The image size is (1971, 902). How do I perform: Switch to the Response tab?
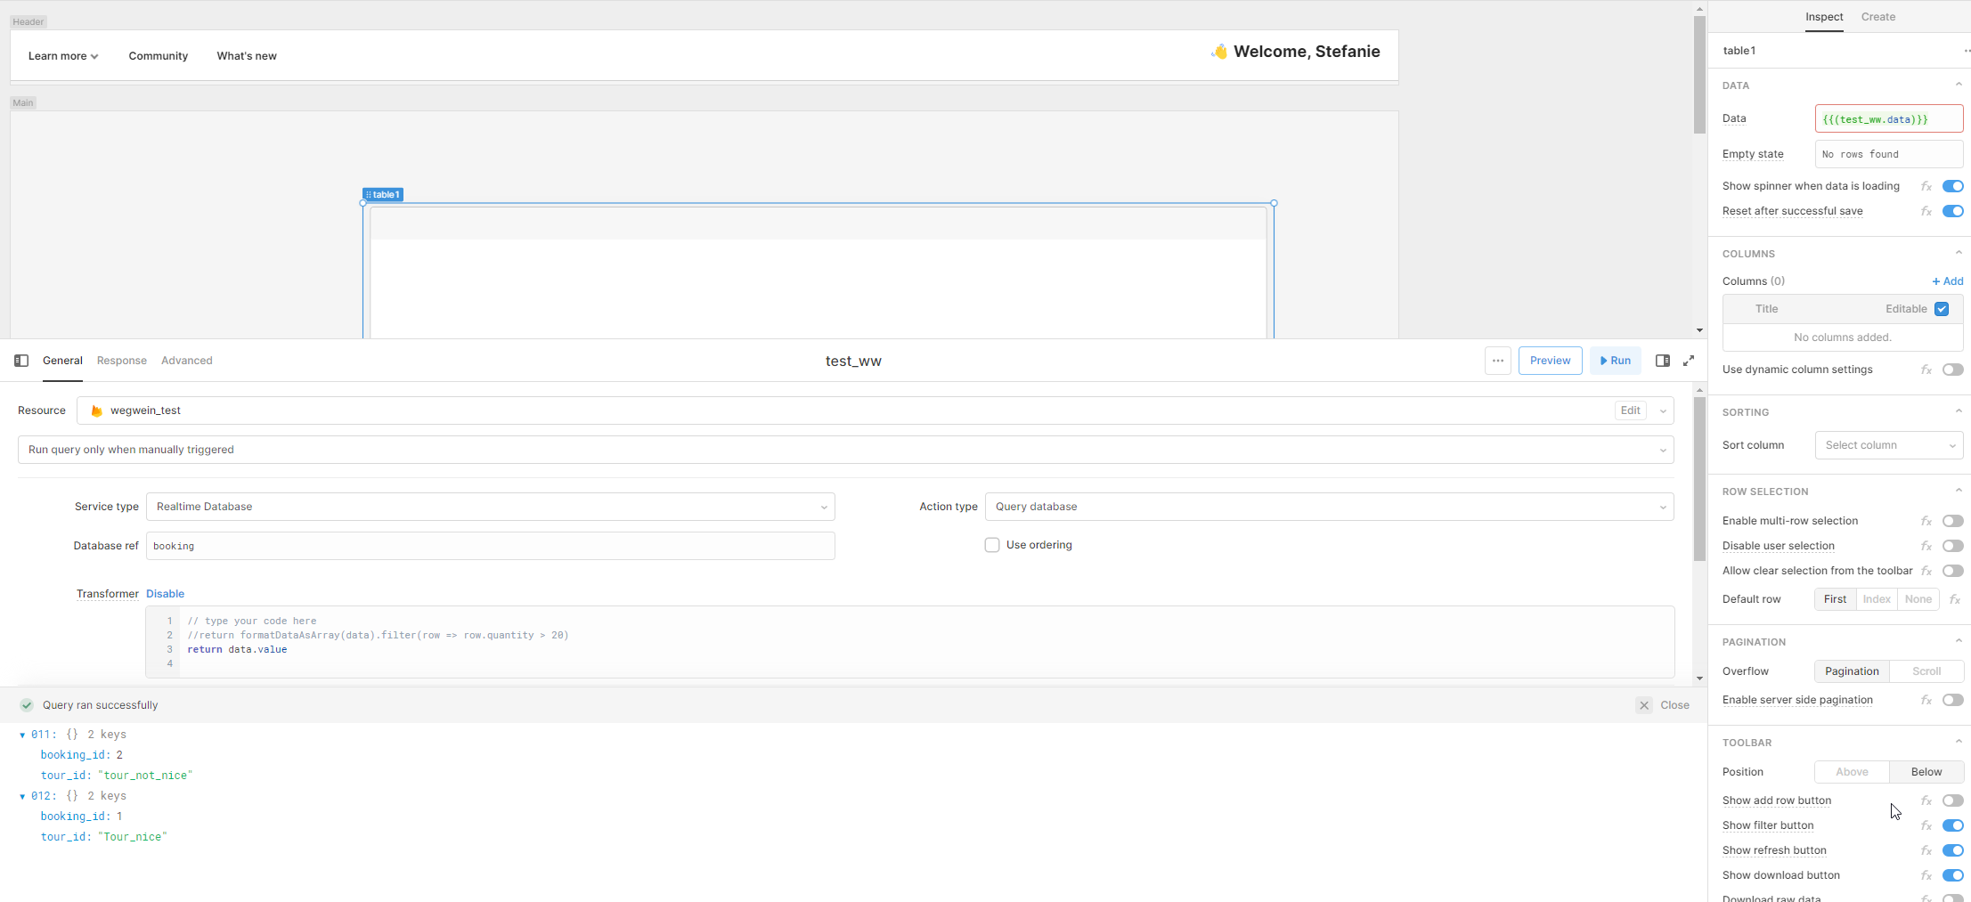(x=122, y=361)
